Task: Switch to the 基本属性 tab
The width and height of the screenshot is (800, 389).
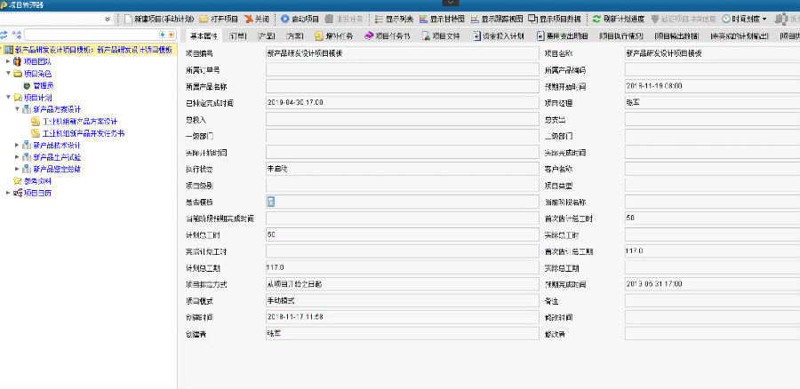Action: 203,36
